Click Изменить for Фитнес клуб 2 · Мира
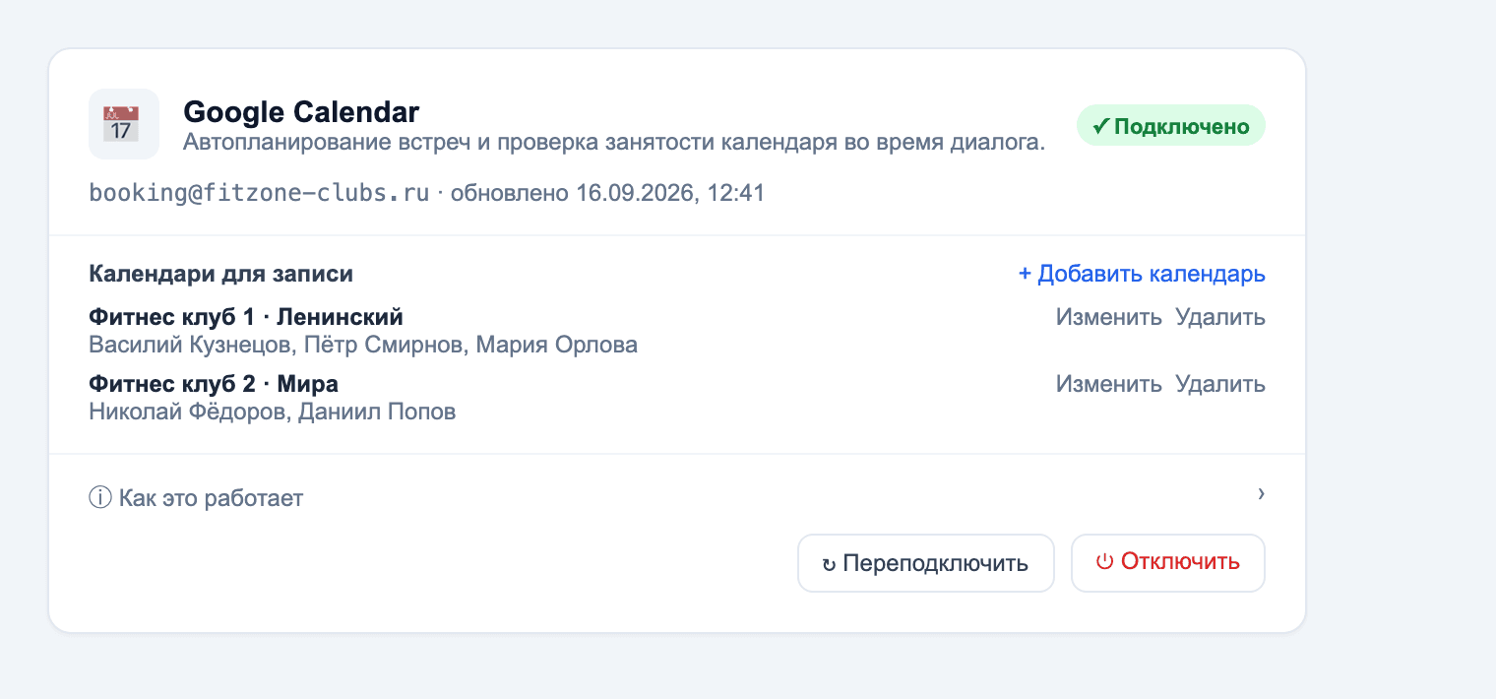This screenshot has width=1496, height=699. (1109, 384)
